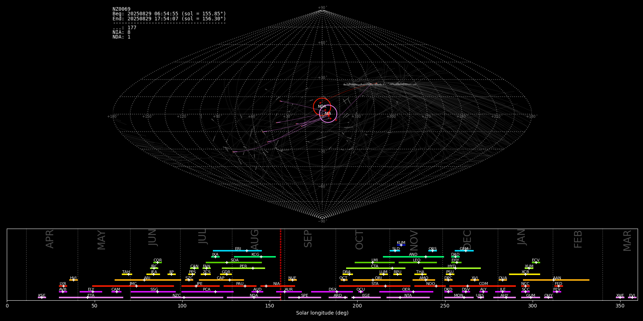
Task: Click the +90 latitude label atop the map
Action: coord(322,8)
